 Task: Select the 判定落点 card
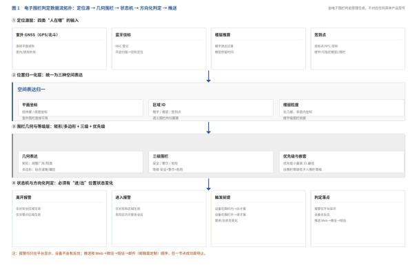(358, 218)
